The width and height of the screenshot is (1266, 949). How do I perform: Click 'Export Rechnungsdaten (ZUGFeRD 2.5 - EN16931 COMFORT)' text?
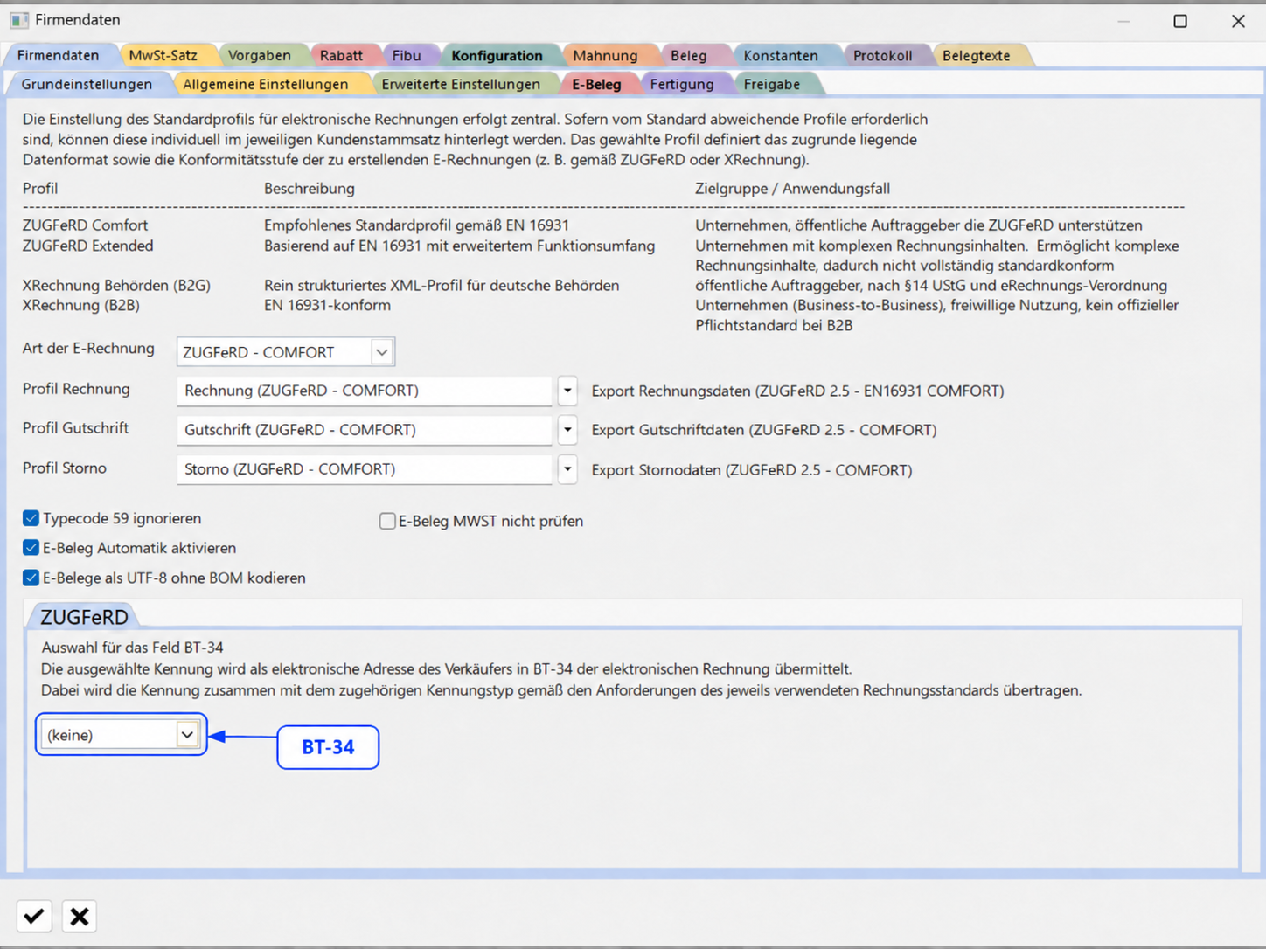point(797,391)
